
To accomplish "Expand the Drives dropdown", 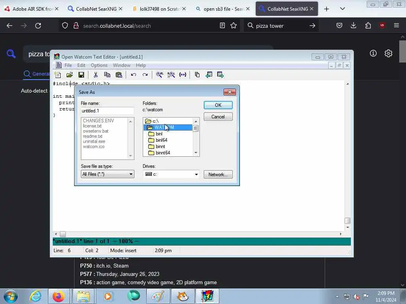I will click(196, 175).
